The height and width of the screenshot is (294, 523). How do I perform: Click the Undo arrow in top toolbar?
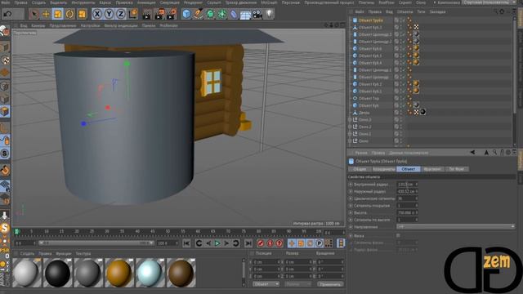8,14
